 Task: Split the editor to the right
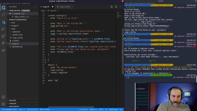pos(116,7)
